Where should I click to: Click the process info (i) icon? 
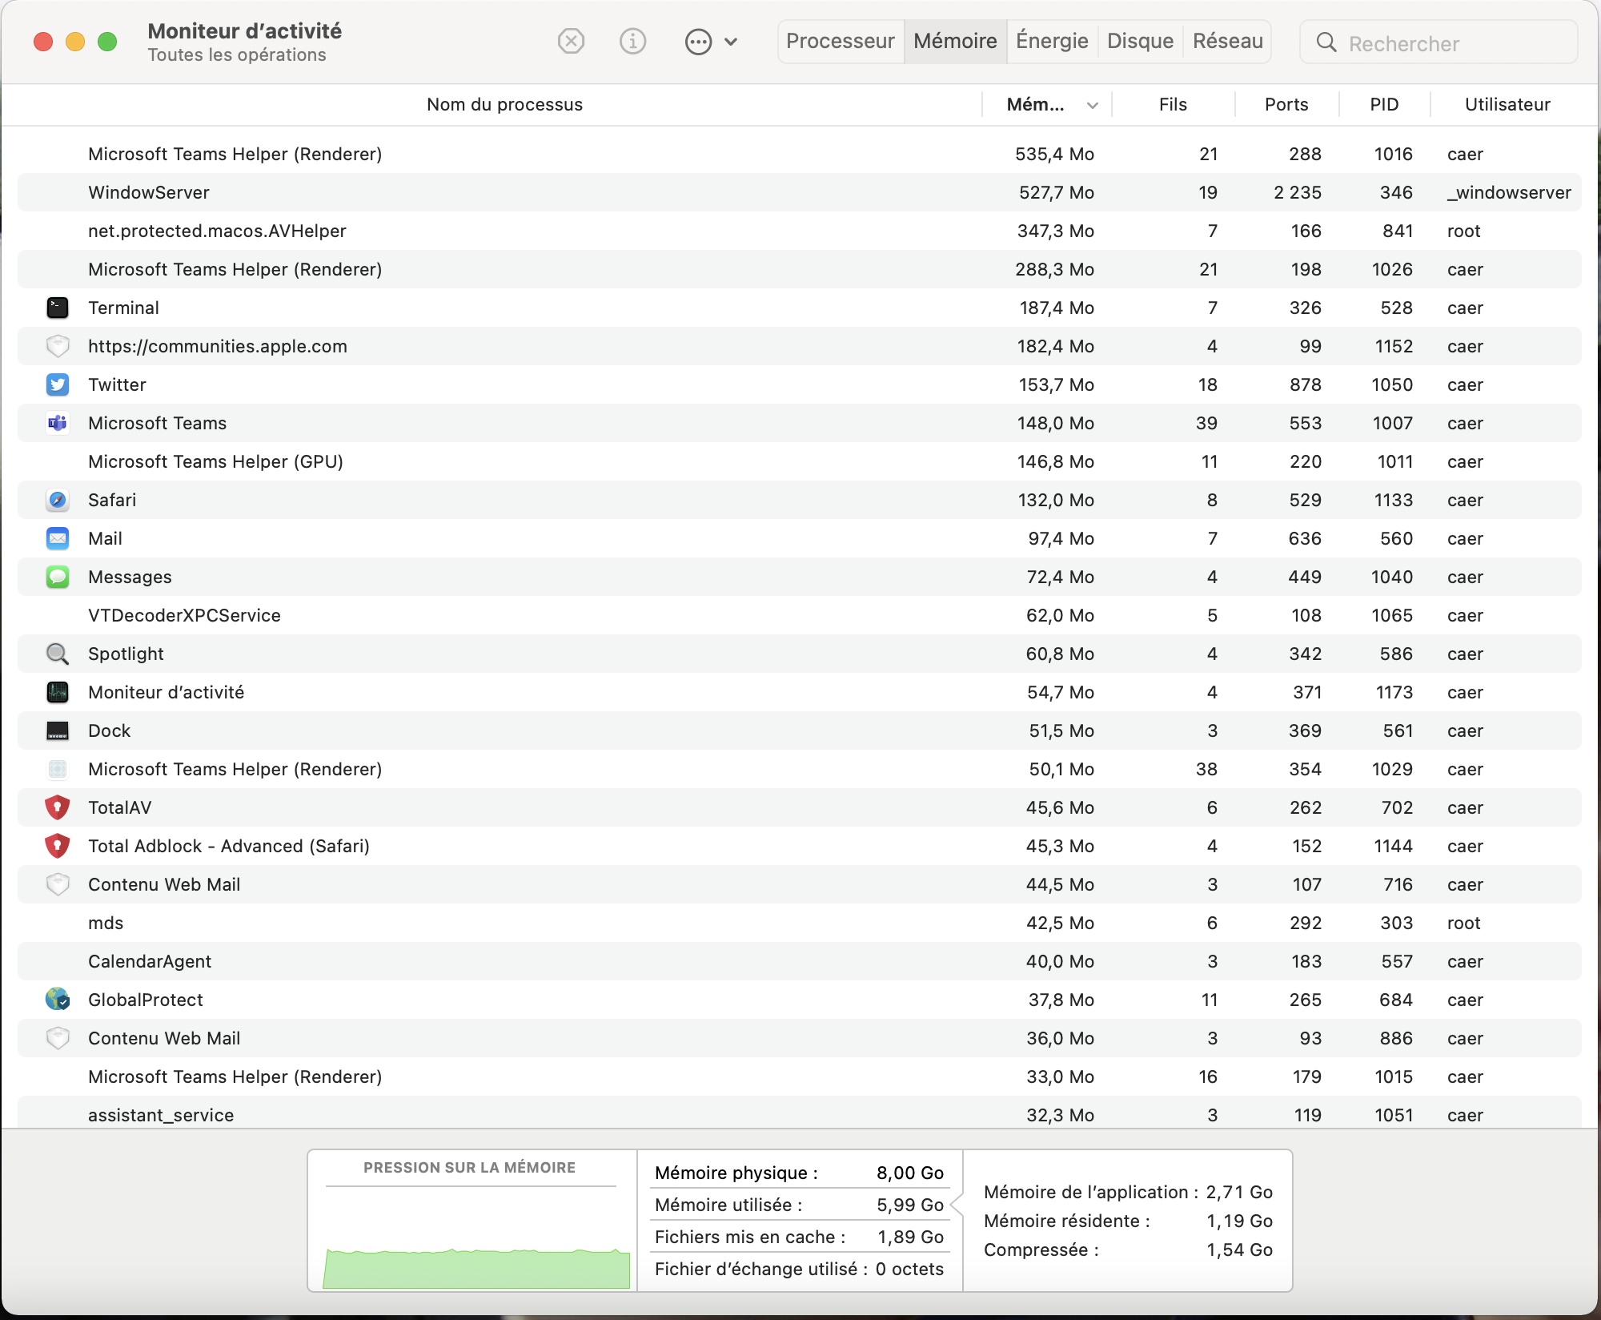point(632,41)
